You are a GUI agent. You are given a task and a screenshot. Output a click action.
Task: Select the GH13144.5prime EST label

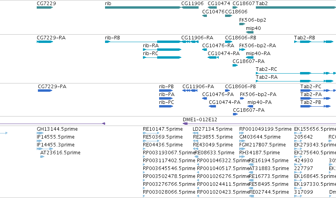click(x=57, y=129)
